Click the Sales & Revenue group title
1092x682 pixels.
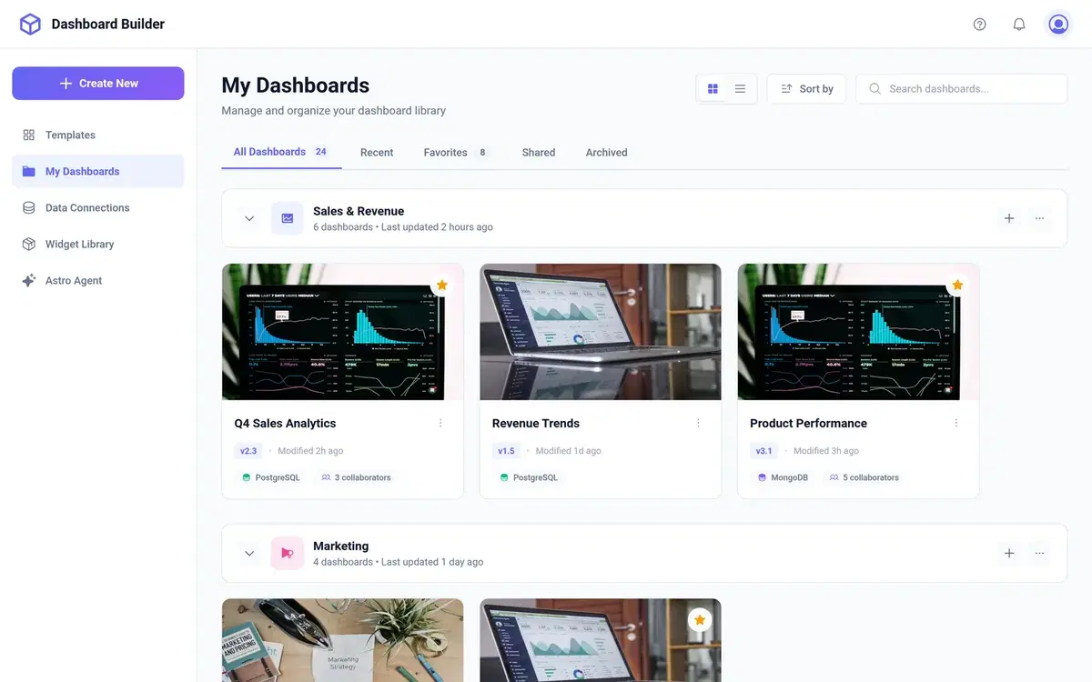click(x=359, y=211)
